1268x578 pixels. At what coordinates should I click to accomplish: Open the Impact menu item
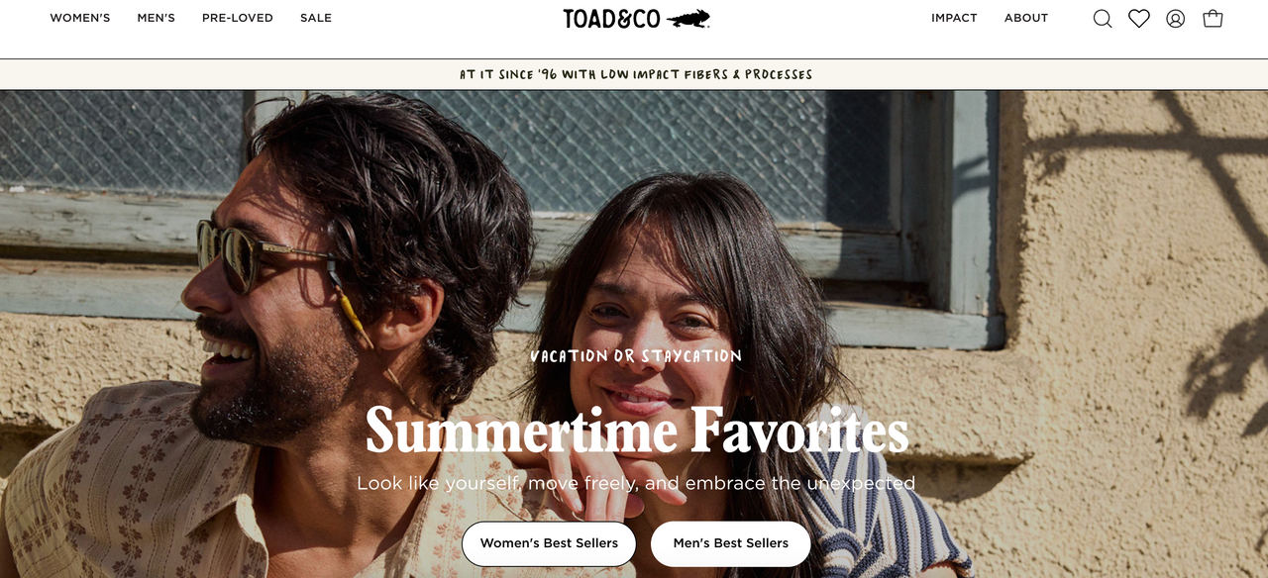(x=954, y=18)
